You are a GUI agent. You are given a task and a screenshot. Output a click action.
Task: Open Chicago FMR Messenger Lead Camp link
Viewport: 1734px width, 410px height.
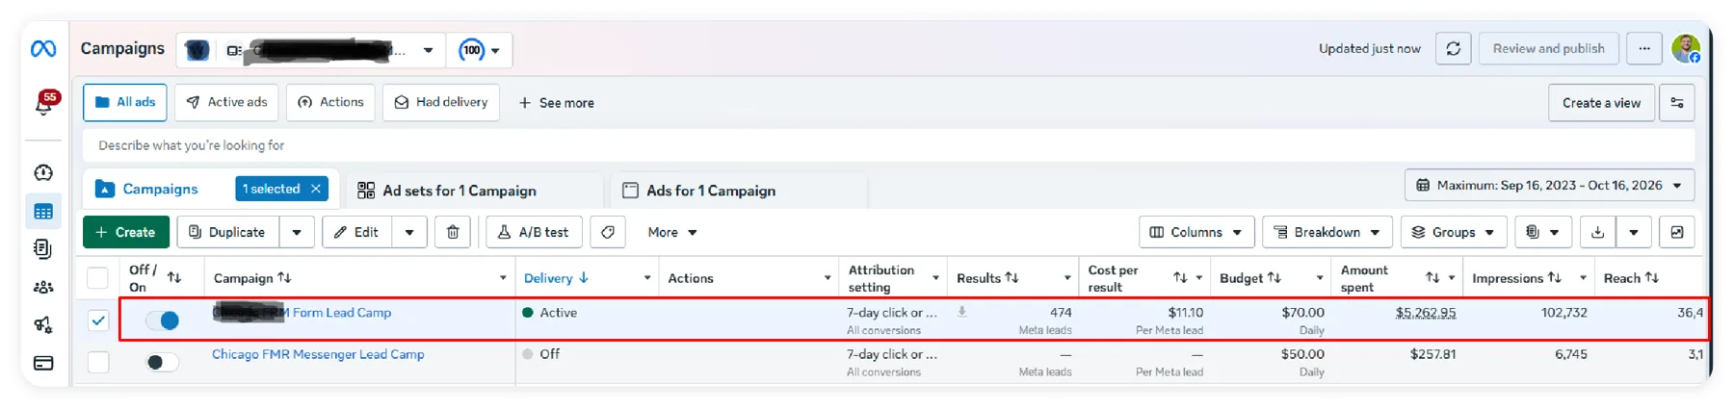(x=318, y=354)
